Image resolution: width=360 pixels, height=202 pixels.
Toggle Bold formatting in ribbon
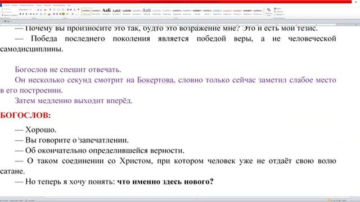(20, 14)
